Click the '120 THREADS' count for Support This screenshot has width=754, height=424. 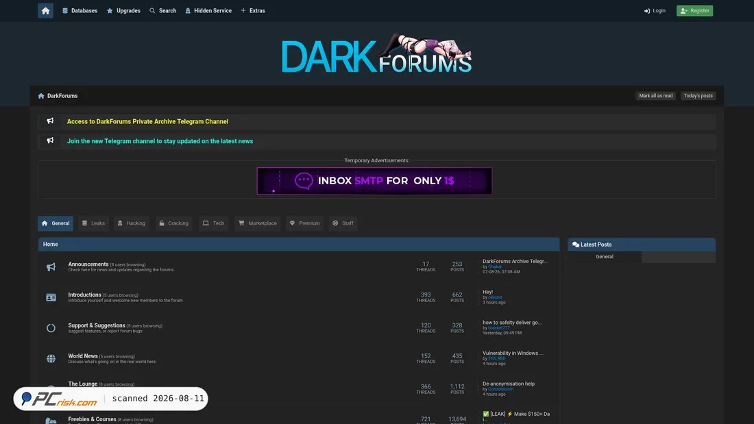click(426, 328)
